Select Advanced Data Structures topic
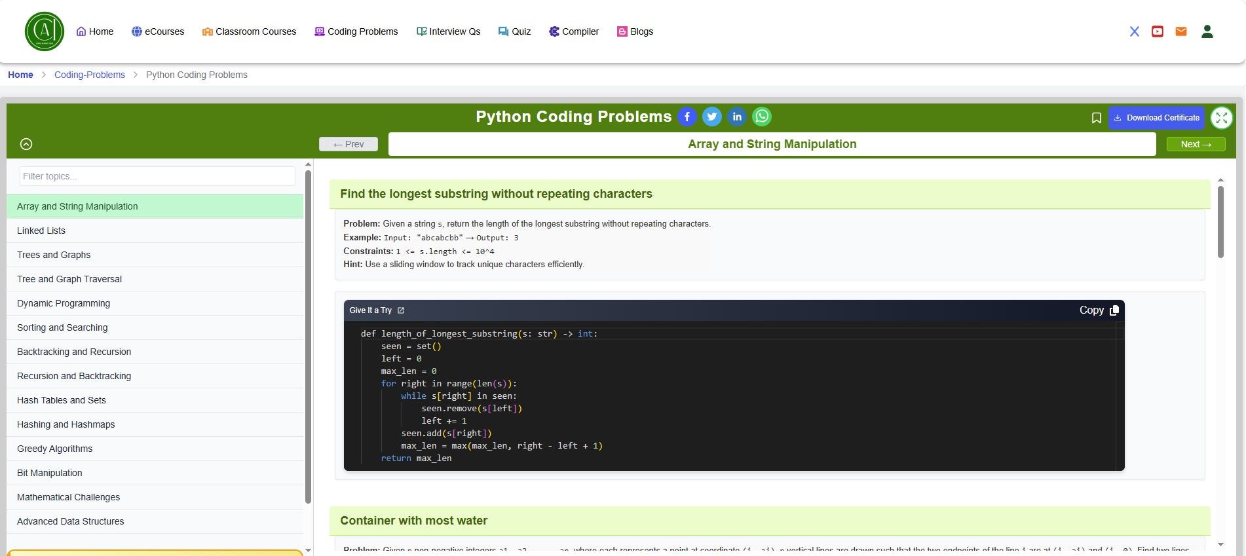The image size is (1246, 556). [155, 521]
